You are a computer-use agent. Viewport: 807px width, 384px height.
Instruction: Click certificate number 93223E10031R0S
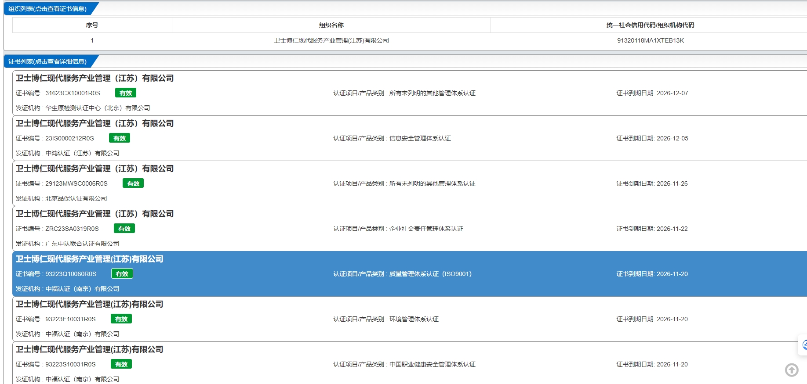[70, 319]
